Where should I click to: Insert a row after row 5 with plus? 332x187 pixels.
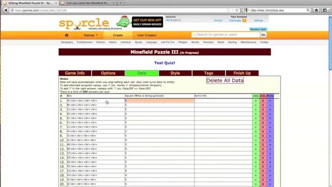(256, 118)
